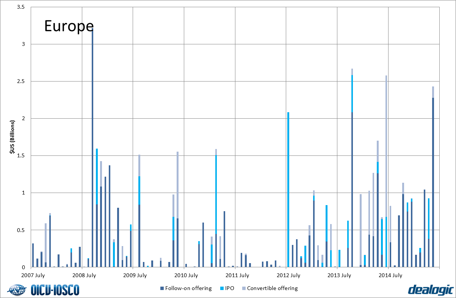Click the OICU-IOSCO logo text
The image size is (456, 298).
(x=55, y=290)
